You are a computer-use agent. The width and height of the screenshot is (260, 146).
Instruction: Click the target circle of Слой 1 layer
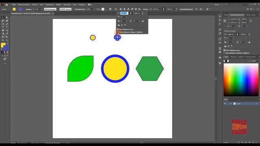pyautogui.click(x=257, y=104)
